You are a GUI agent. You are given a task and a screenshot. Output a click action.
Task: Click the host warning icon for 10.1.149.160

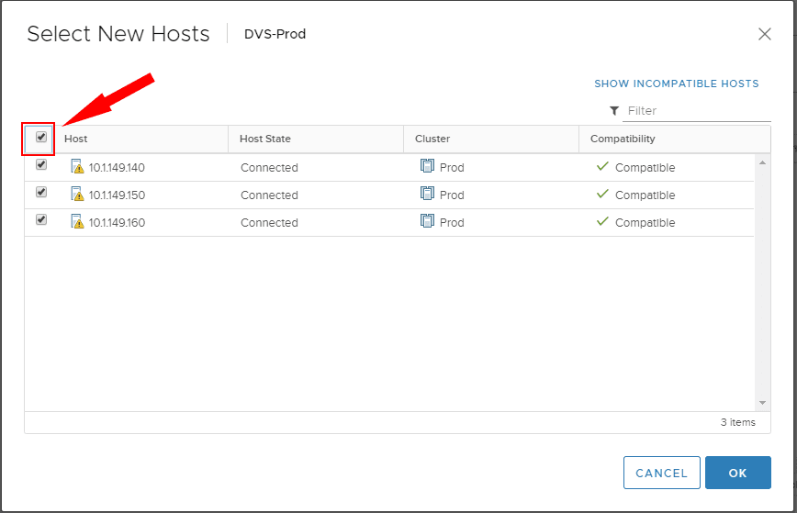(x=77, y=221)
